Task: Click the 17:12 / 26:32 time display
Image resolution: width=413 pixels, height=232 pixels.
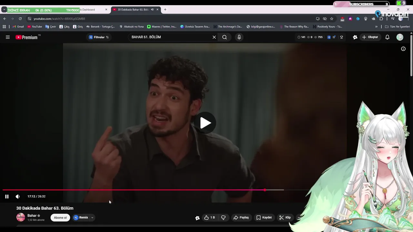Action: pos(36,197)
